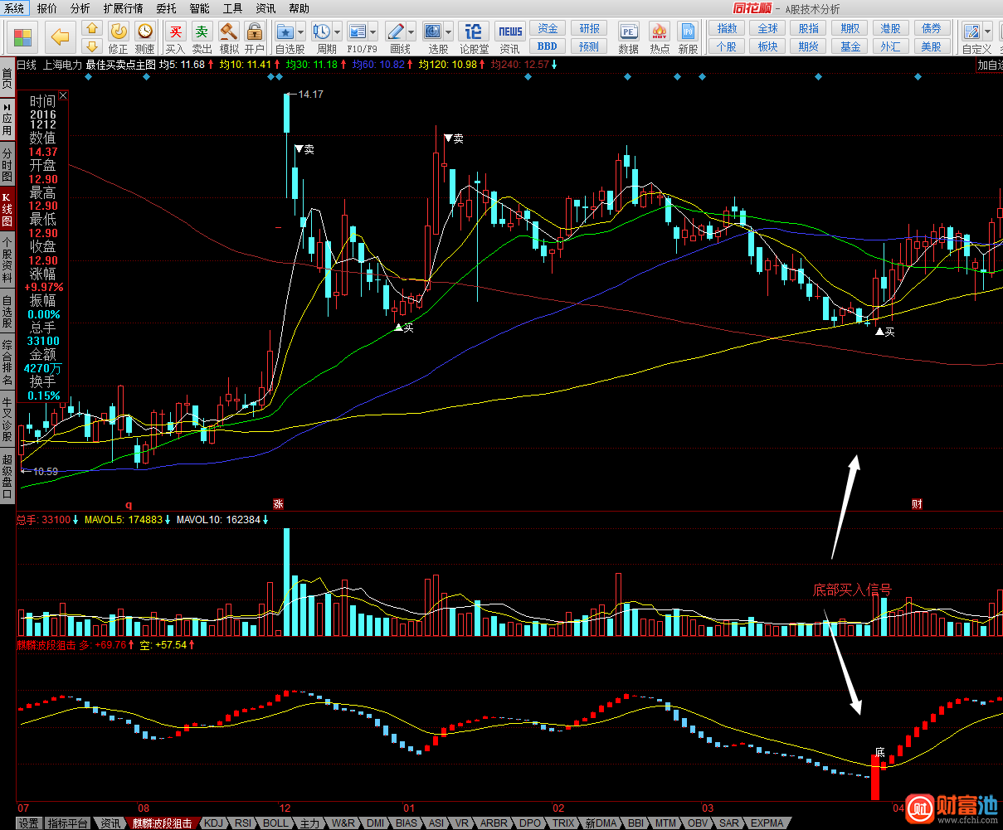1003x830 pixels.
Task: Click the 买入 buy icon
Action: [175, 32]
